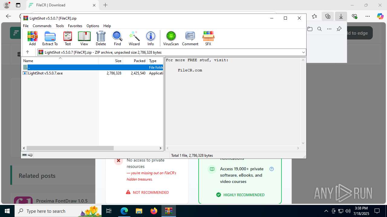
Task: Open the downloads folder icon in Edge panel
Action: click(310, 29)
